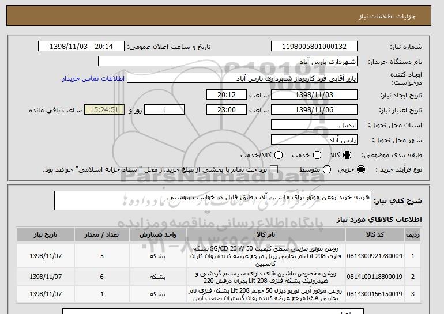The width and height of the screenshot is (444, 314).
Task: Click unit بشکه in row 3
Action: 158,294
